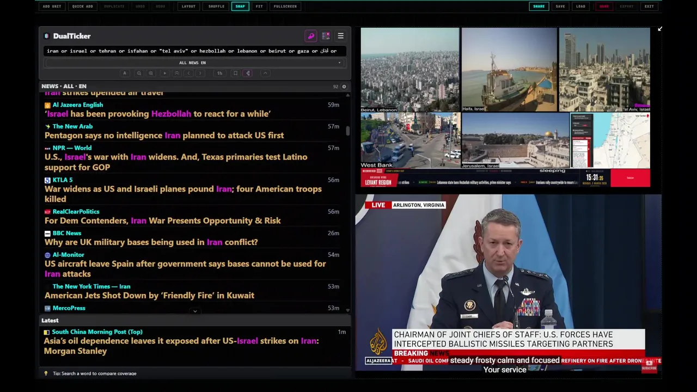The height and width of the screenshot is (392, 697).
Task: Click the NEWS · ALL · EN panel header
Action: (64, 87)
